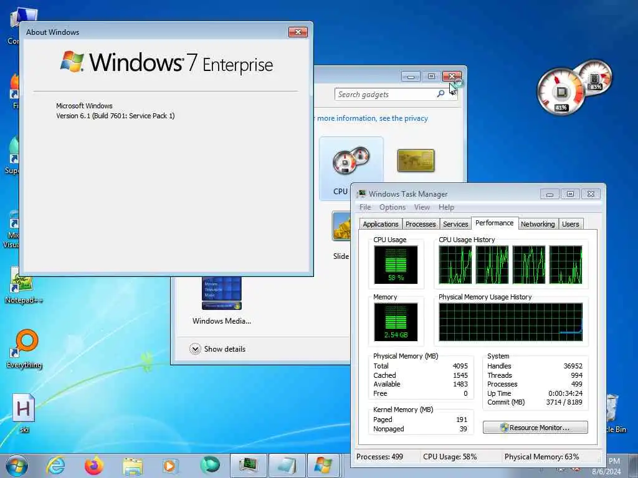Open the Options menu in Task Manager

coord(393,207)
